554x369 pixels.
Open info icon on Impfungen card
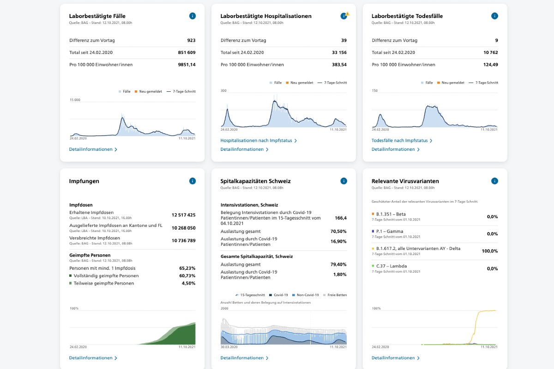tap(193, 181)
